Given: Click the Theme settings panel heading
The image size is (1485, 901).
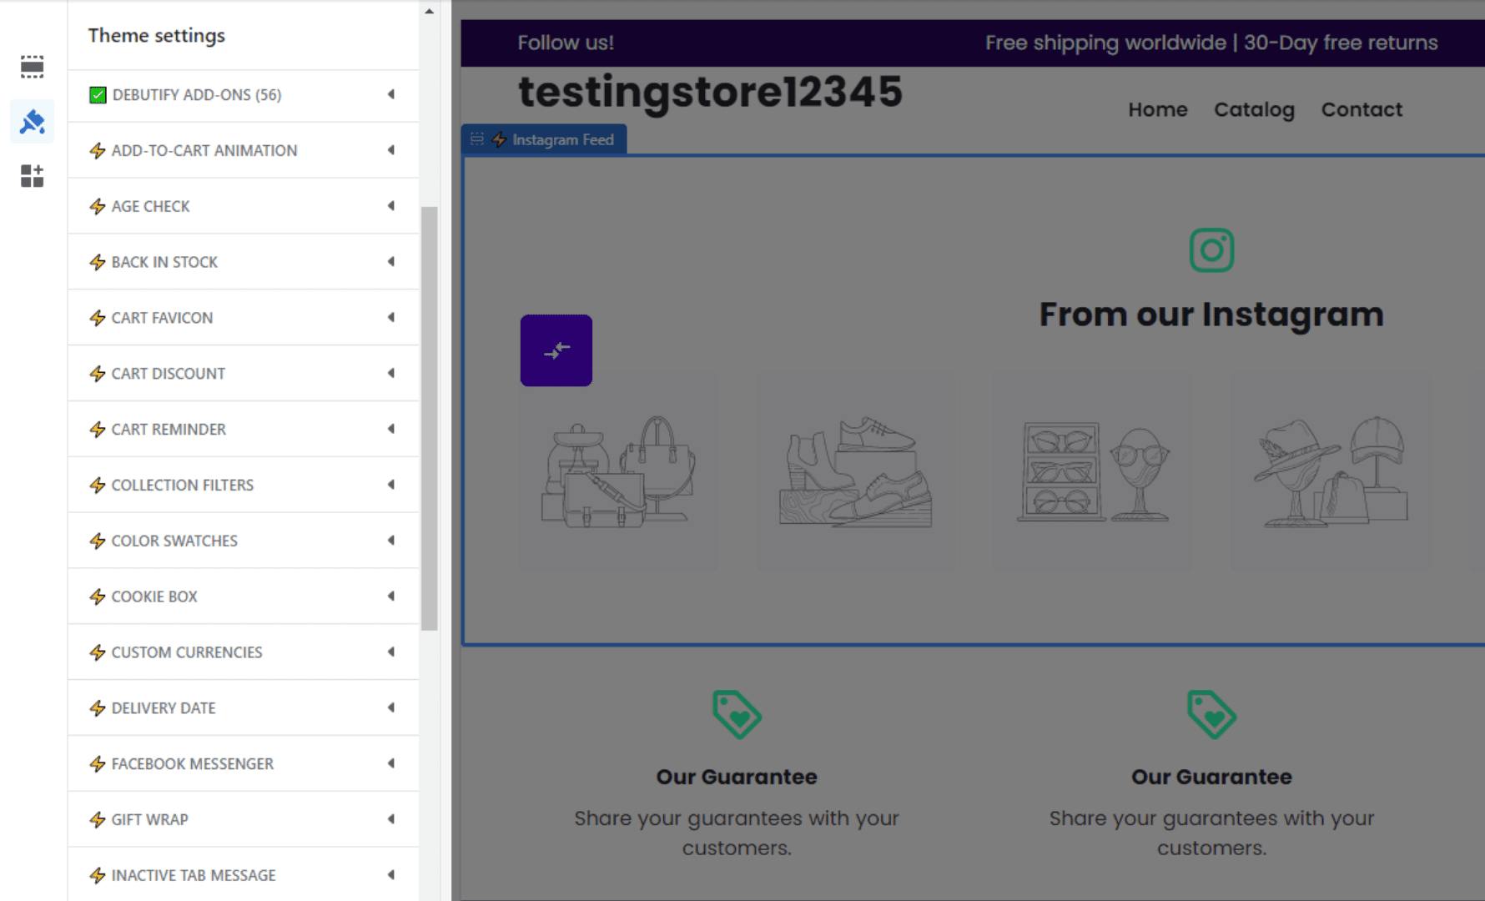Looking at the screenshot, I should pyautogui.click(x=157, y=36).
